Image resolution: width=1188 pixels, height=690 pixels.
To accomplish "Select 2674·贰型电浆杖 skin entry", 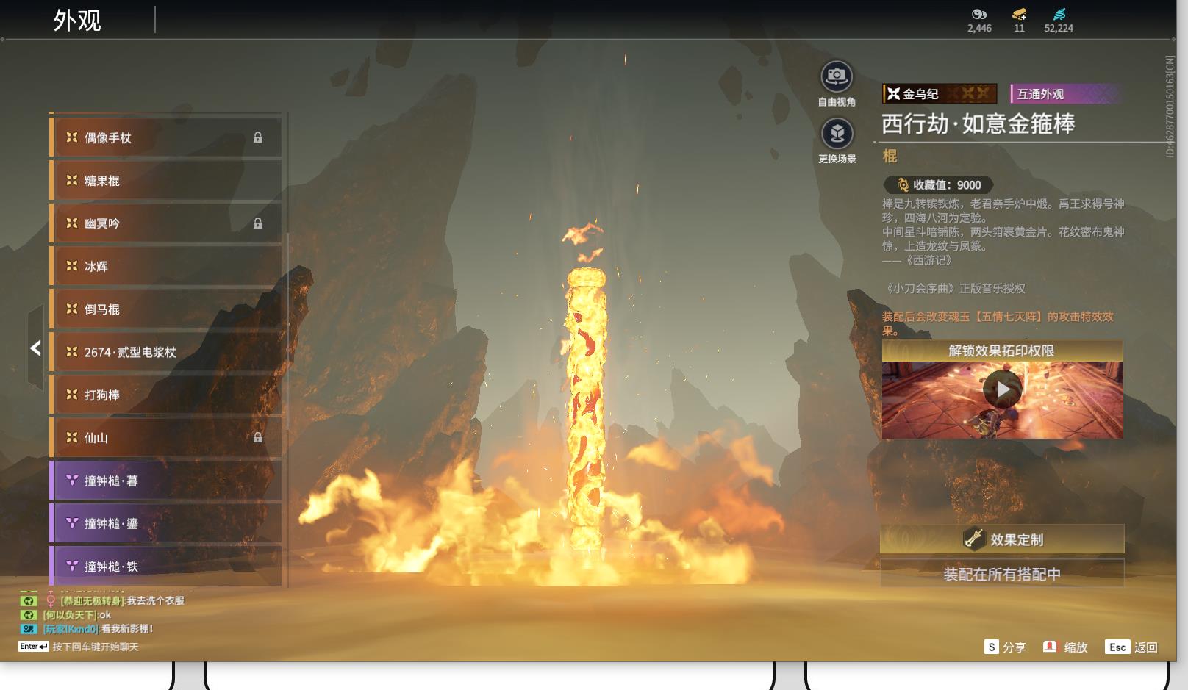I will (166, 352).
